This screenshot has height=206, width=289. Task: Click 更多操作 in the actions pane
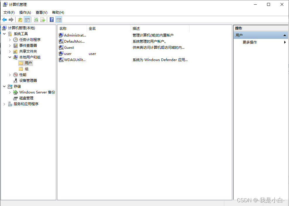pyautogui.click(x=250, y=42)
